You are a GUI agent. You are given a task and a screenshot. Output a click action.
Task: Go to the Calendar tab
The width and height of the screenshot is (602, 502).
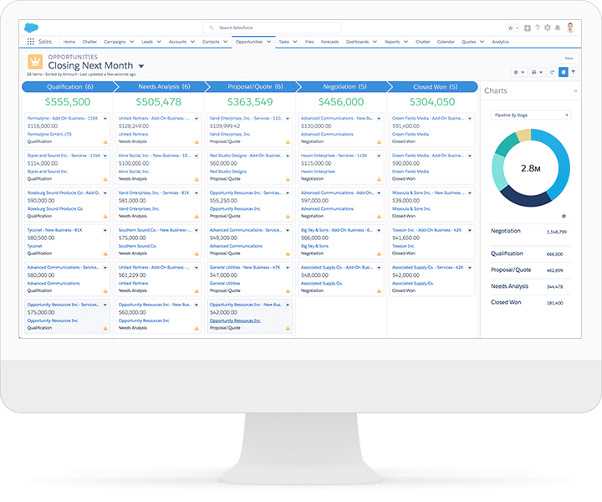(446, 41)
